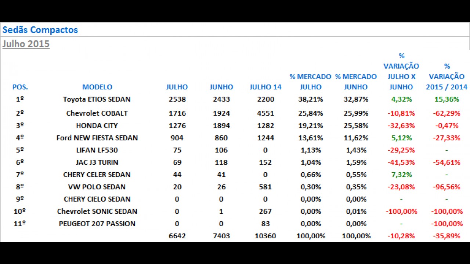Click Cobalt market share '25,84%'

pos(311,113)
